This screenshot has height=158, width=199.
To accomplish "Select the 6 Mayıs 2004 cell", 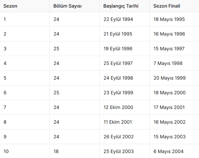I will click(x=168, y=151).
